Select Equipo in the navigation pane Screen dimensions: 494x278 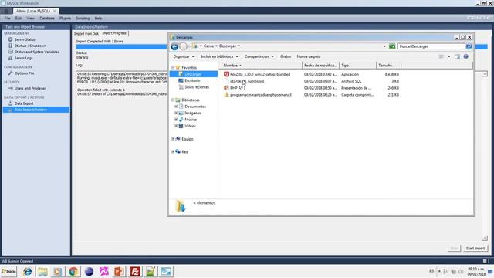[x=187, y=139]
